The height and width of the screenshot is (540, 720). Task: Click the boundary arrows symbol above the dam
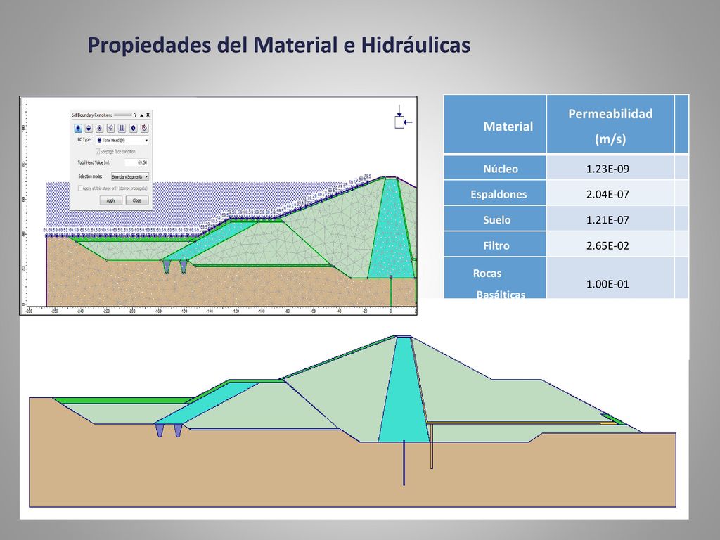(x=403, y=118)
